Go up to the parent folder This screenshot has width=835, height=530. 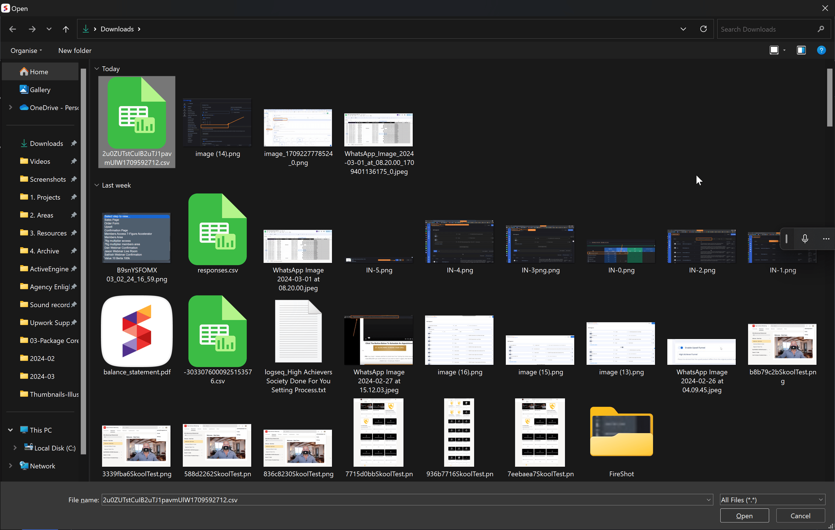point(66,29)
